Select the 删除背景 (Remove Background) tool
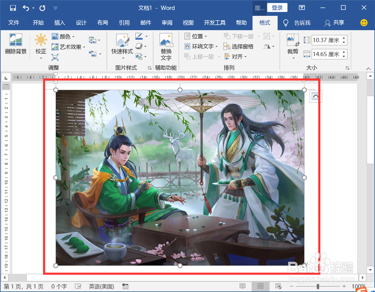This screenshot has width=375, height=292. (15, 46)
